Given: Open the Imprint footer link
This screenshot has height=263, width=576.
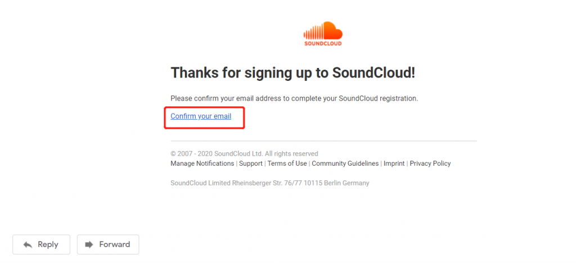Looking at the screenshot, I should (394, 164).
